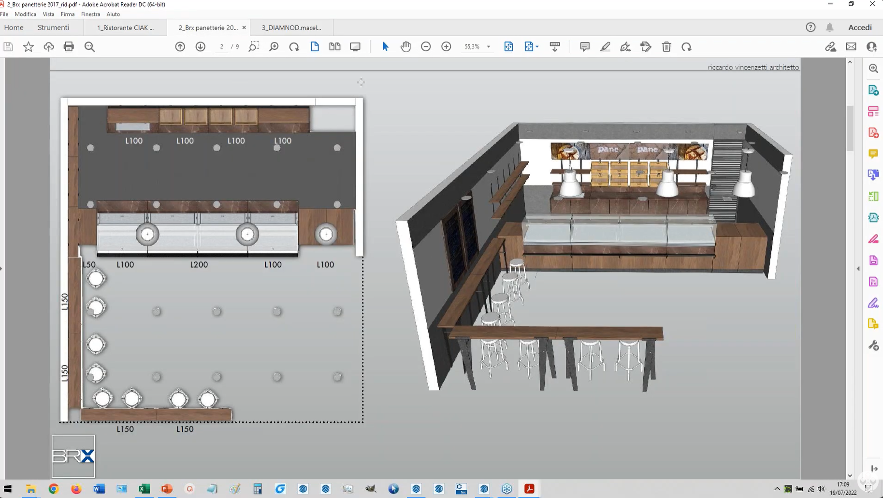Click the Zoom out minus icon
Image resolution: width=883 pixels, height=498 pixels.
point(426,47)
